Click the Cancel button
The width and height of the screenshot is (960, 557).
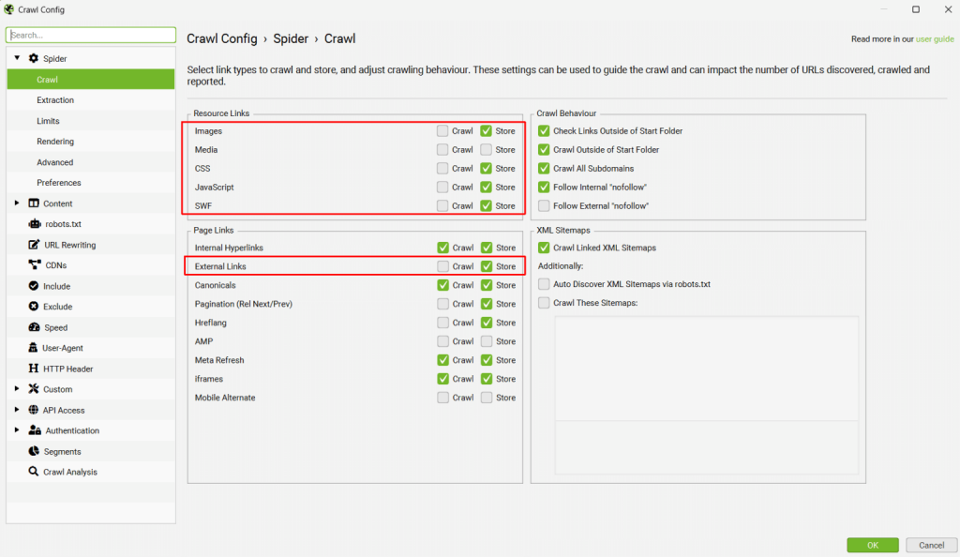[x=931, y=545]
